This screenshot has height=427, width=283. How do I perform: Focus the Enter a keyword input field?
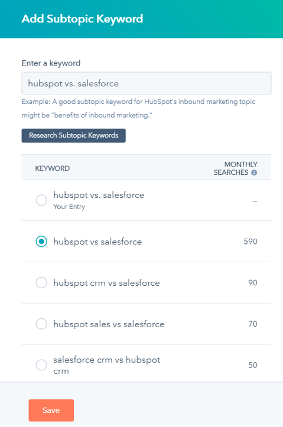[147, 83]
